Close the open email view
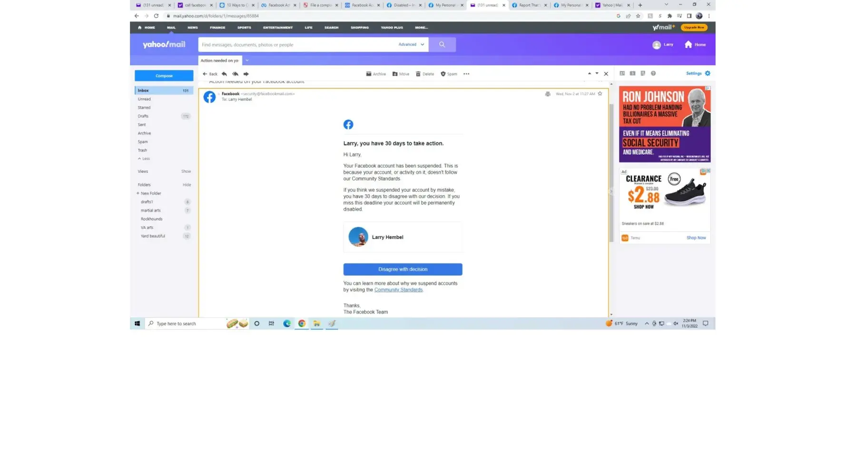The width and height of the screenshot is (846, 476). point(606,74)
